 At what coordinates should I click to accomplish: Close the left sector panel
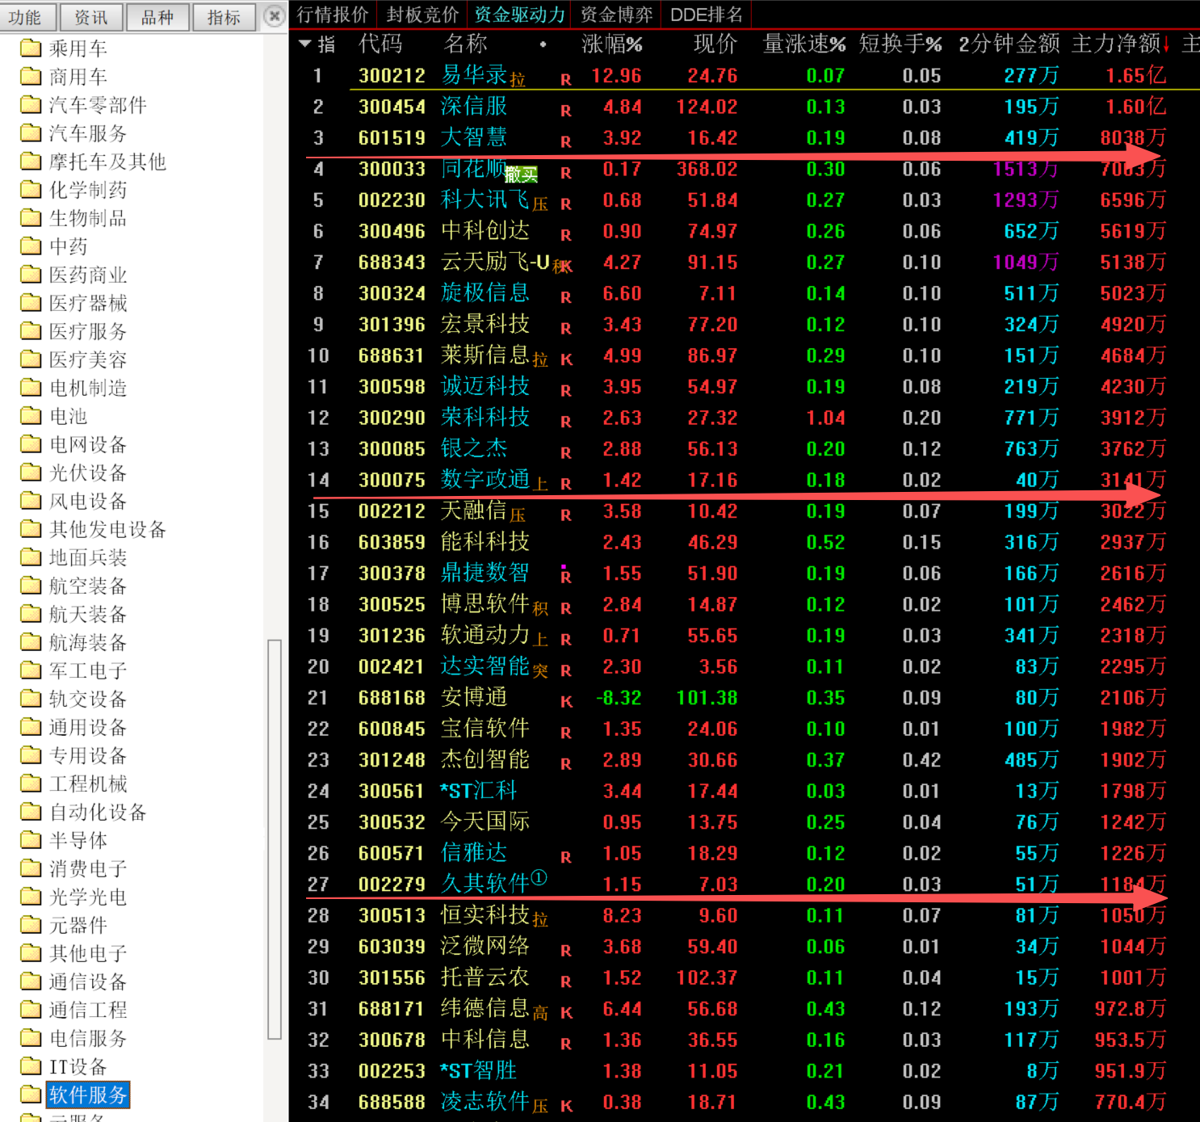point(275,16)
